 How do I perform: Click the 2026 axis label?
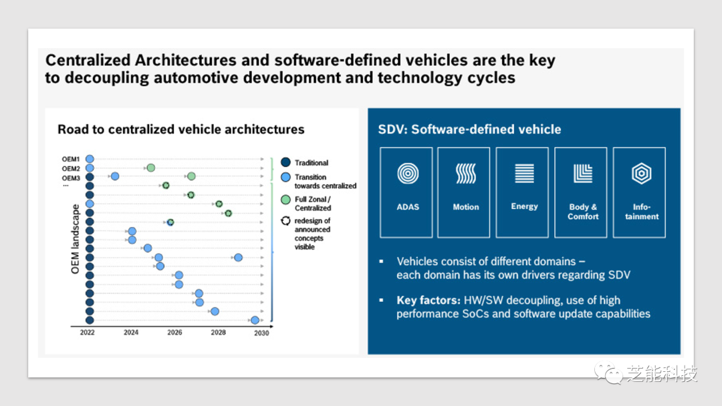pos(174,333)
